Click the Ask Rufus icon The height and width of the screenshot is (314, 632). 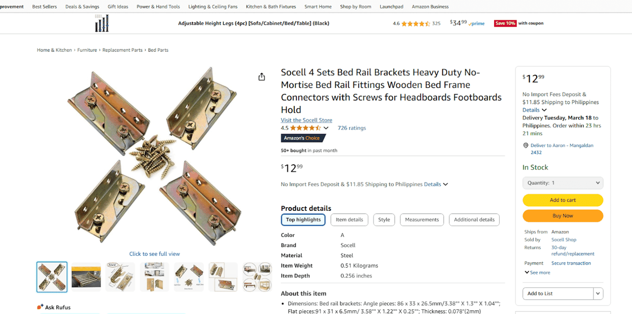tap(40, 307)
